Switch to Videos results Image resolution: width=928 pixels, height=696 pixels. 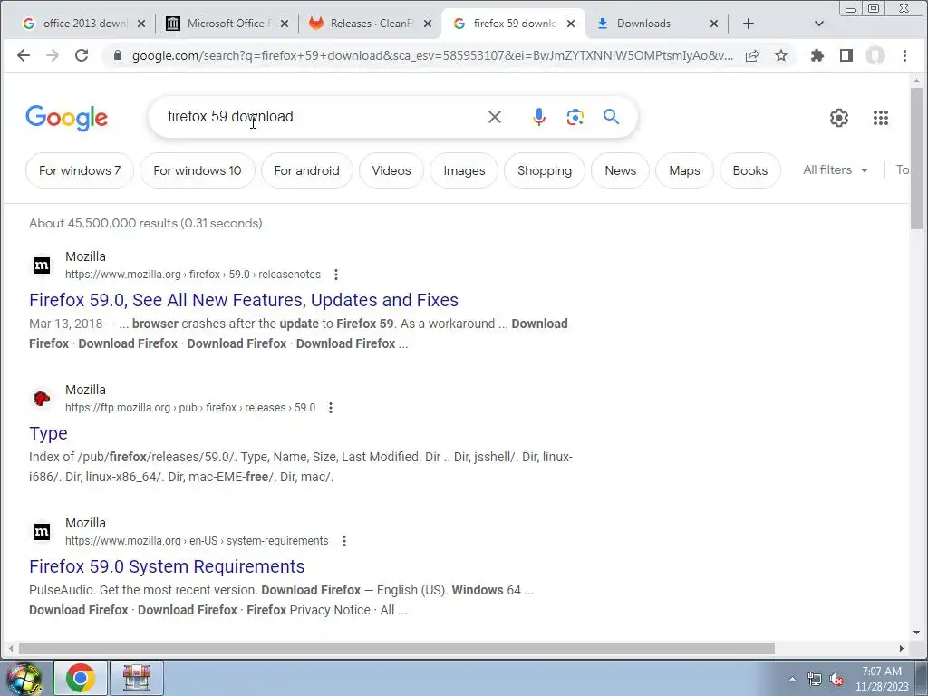tap(391, 170)
